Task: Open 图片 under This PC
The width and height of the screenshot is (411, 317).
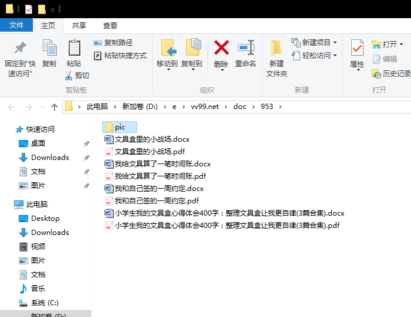Action: [x=32, y=261]
